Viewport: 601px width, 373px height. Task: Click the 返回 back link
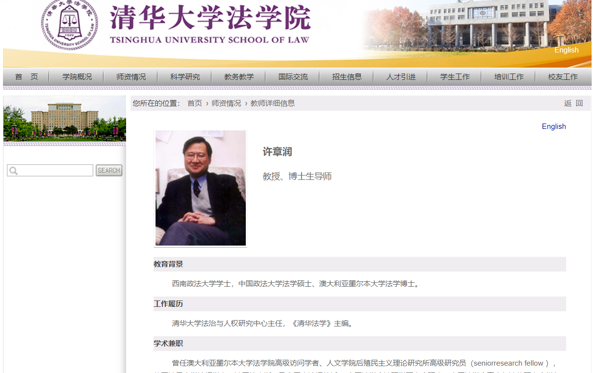click(574, 103)
